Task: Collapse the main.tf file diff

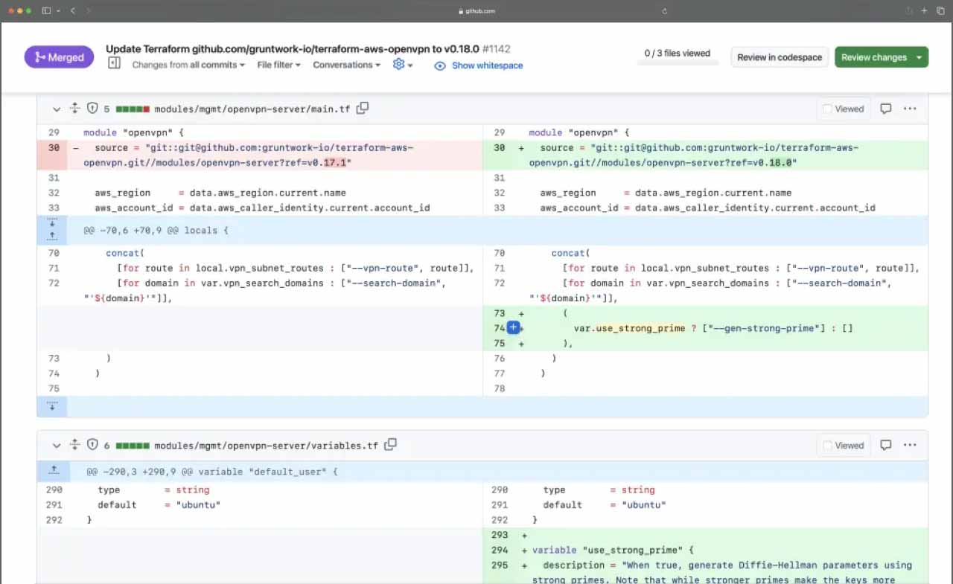Action: coord(56,109)
